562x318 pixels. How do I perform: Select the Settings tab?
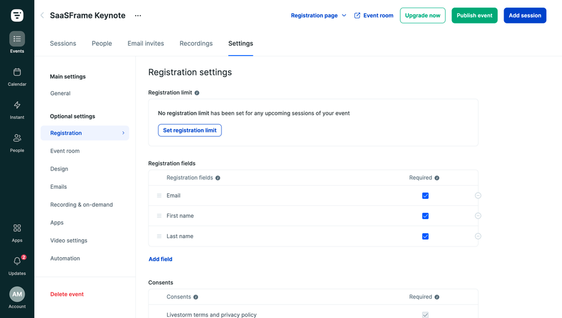(x=241, y=43)
